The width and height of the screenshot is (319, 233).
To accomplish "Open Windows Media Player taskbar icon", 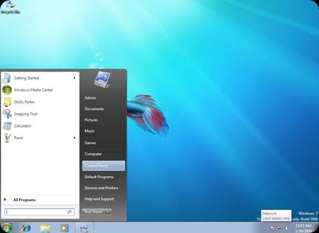I will tap(64, 228).
